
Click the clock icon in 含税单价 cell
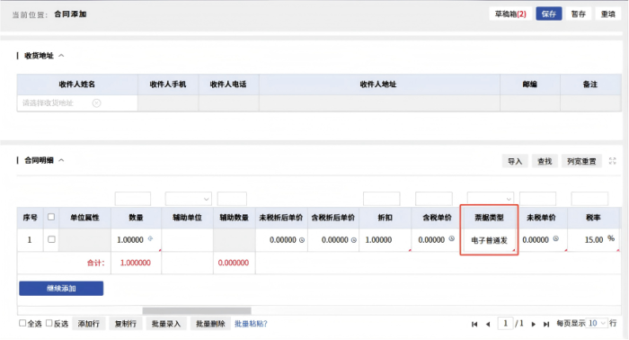(x=451, y=238)
